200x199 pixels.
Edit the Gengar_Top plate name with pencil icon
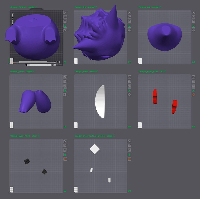click(96, 7)
